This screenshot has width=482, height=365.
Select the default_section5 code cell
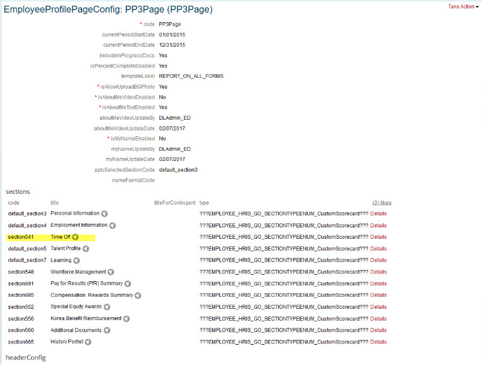click(27, 249)
